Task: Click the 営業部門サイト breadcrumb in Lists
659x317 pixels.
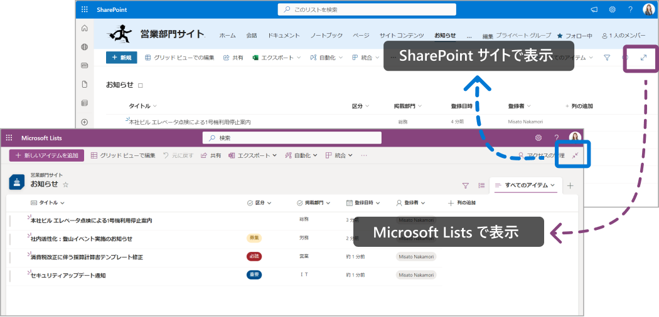Action: tap(46, 175)
